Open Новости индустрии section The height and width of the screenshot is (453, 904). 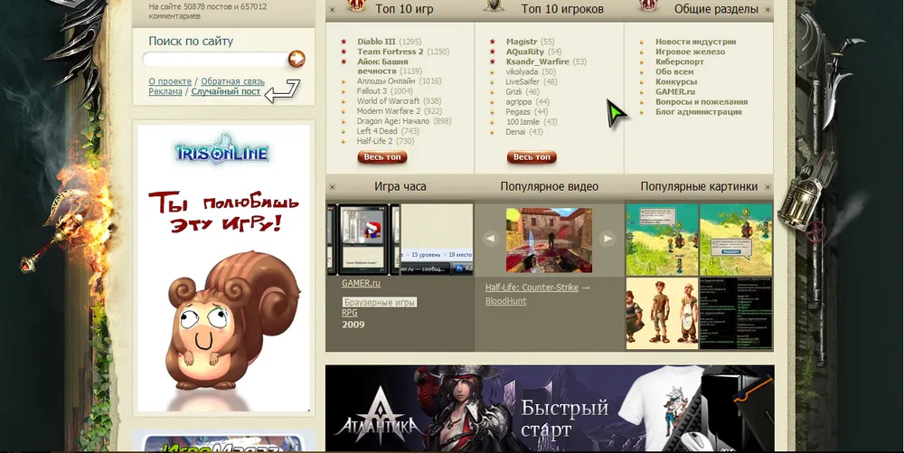696,42
